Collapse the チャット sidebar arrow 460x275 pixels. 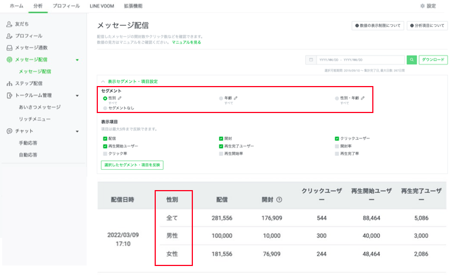click(77, 132)
